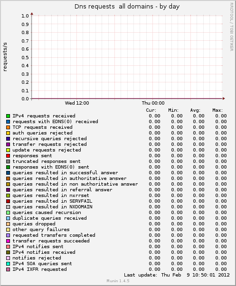Screen dimensions: 236x286
Task: Click the swatch for duplicate queries received
Action: click(x=8, y=218)
